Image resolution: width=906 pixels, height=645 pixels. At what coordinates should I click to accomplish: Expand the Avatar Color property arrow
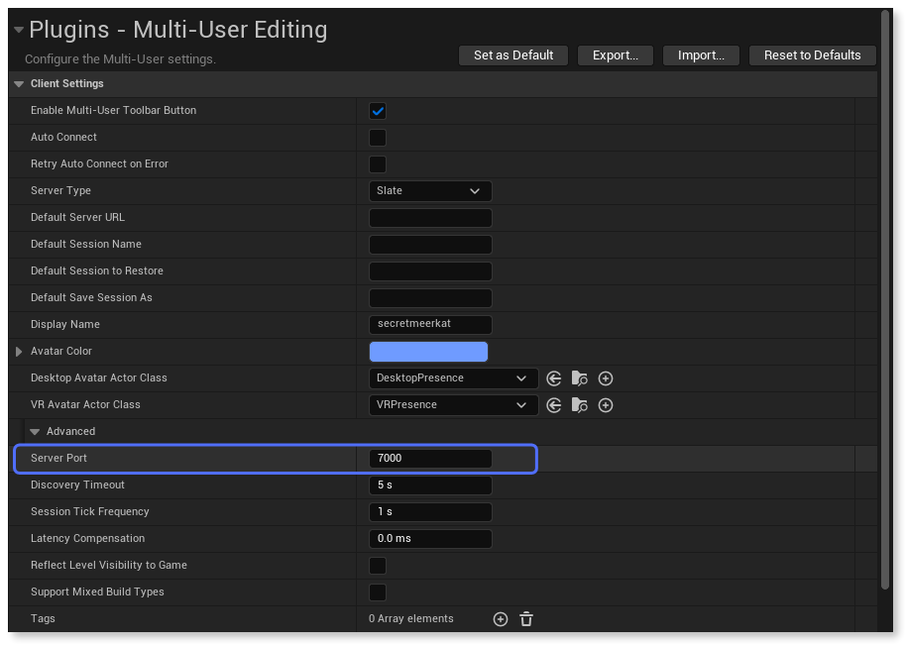pyautogui.click(x=19, y=352)
